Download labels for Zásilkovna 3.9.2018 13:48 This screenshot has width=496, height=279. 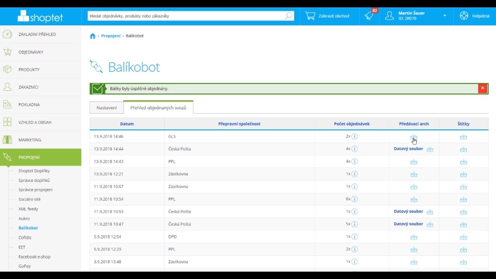pos(463,262)
